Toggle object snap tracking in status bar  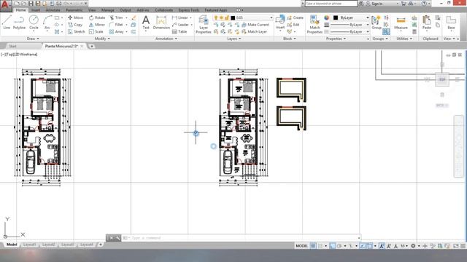point(363,246)
